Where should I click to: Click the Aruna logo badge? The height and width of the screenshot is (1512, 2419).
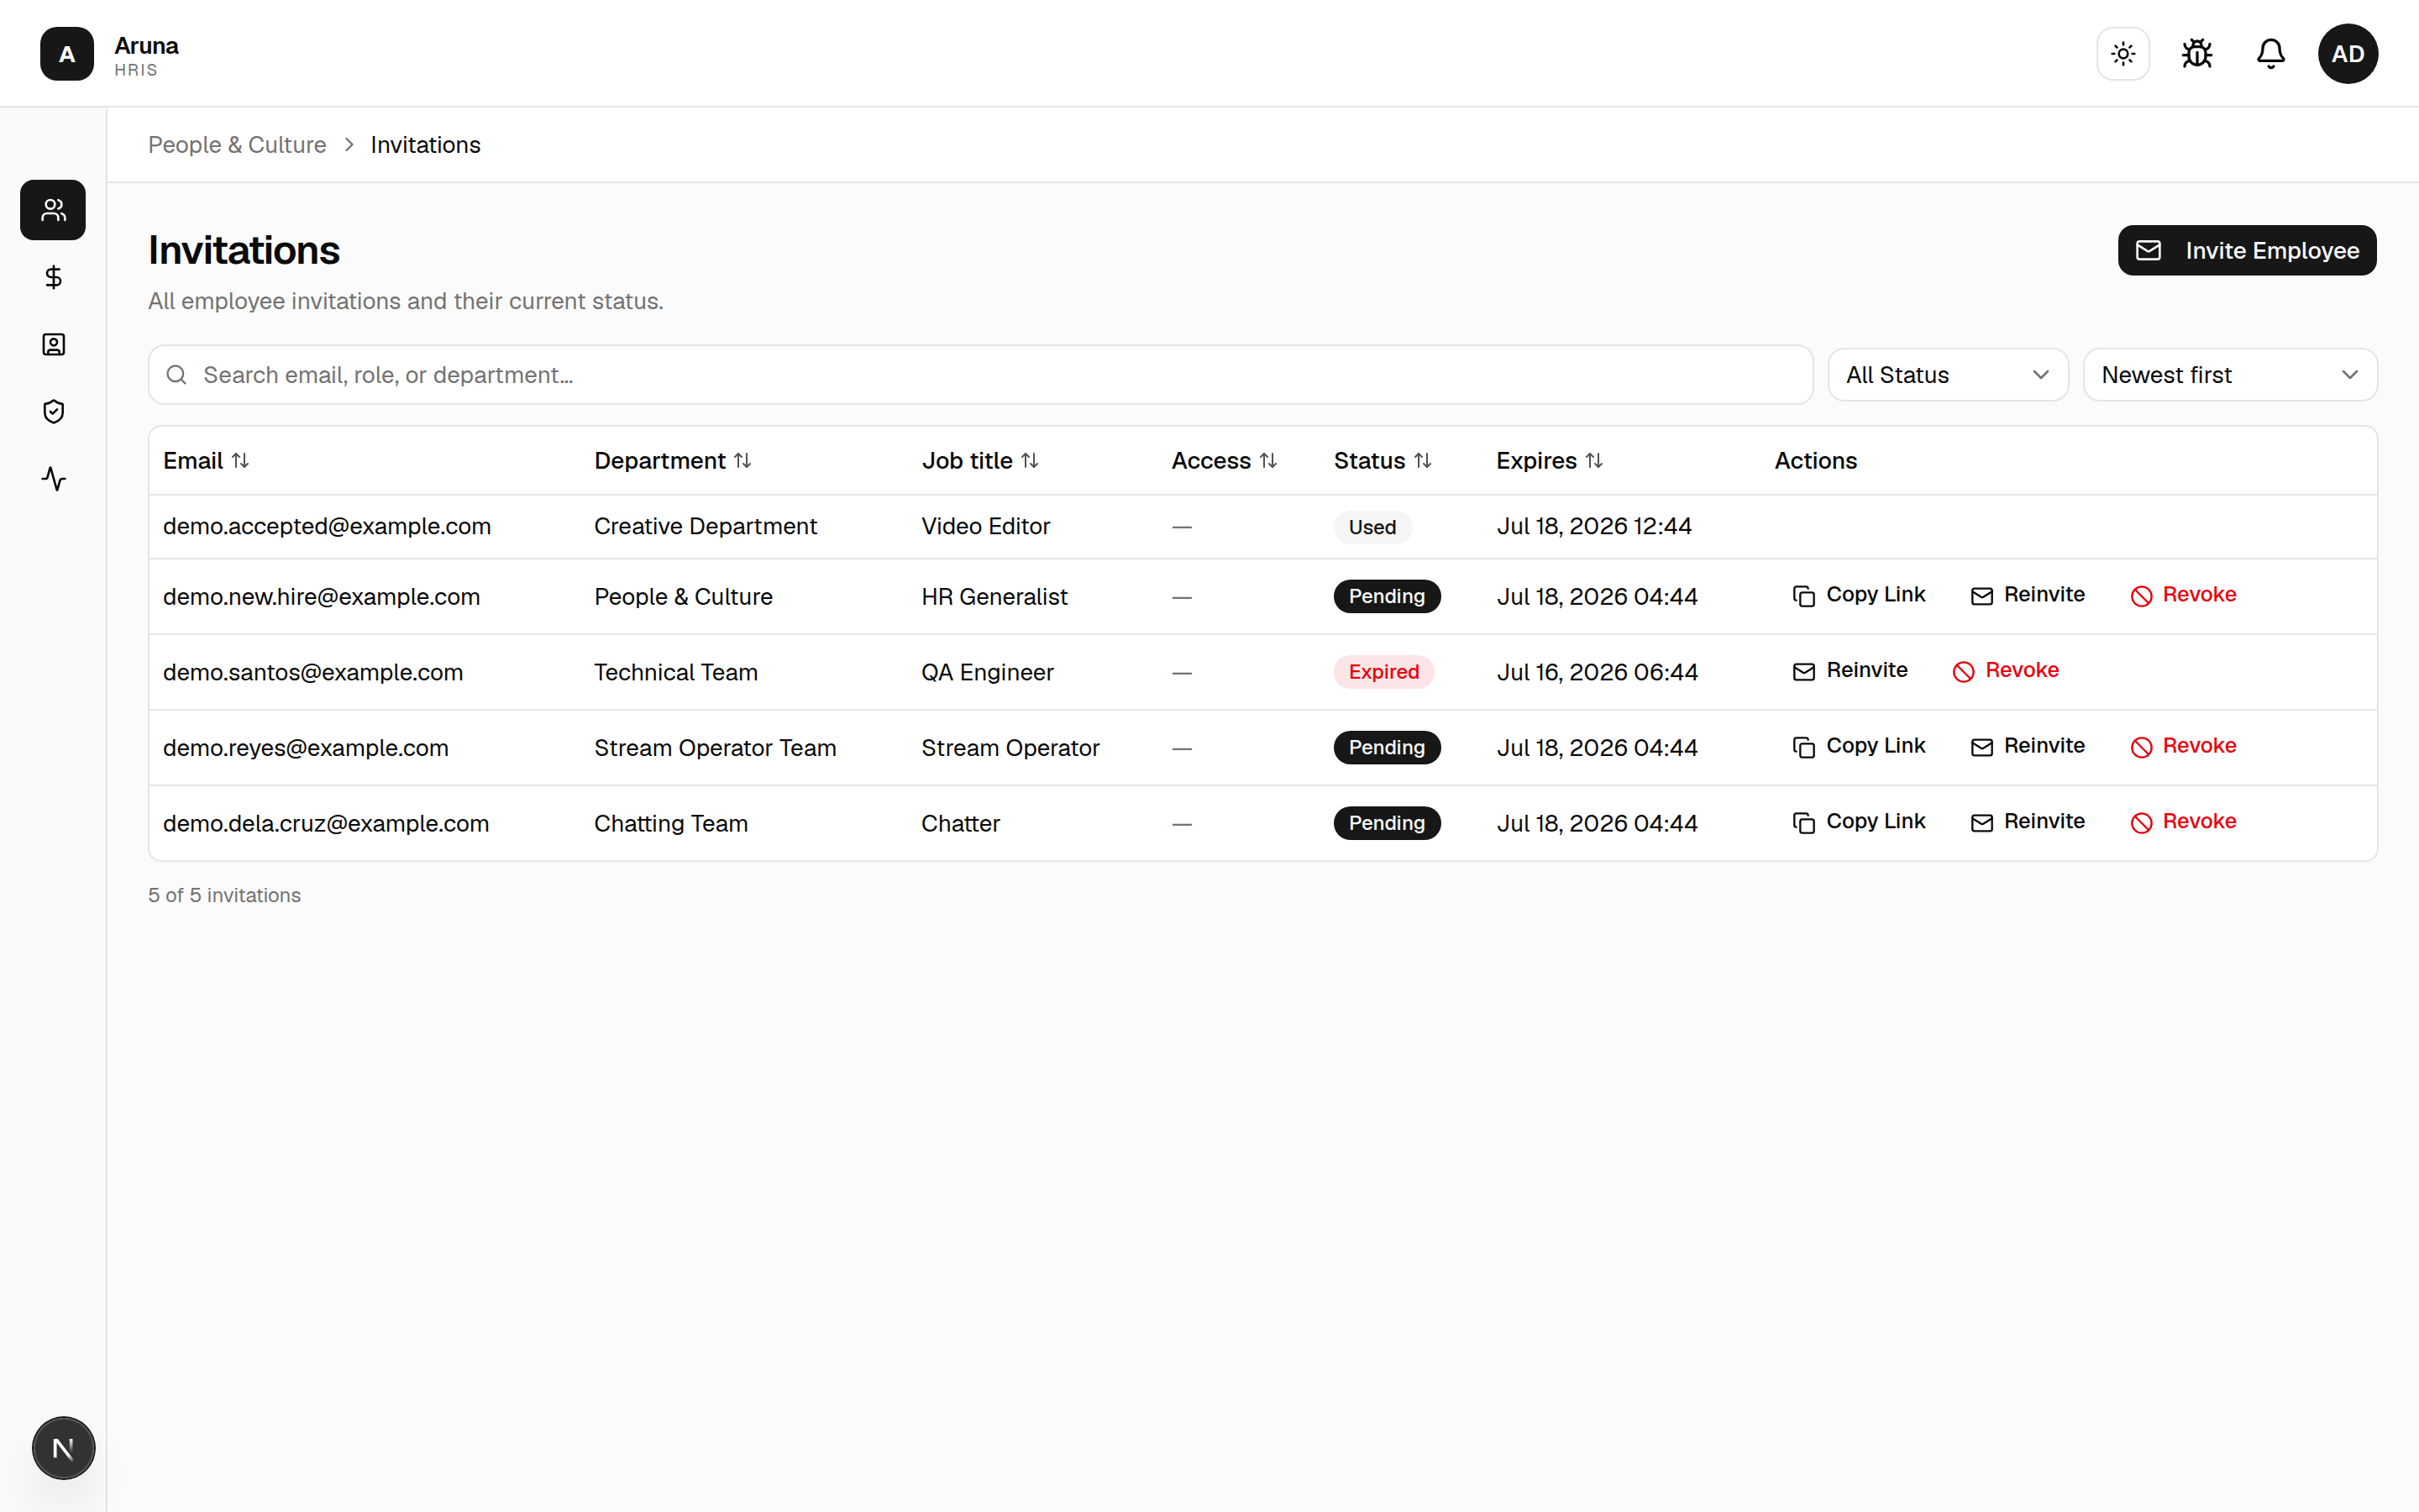pyautogui.click(x=67, y=54)
